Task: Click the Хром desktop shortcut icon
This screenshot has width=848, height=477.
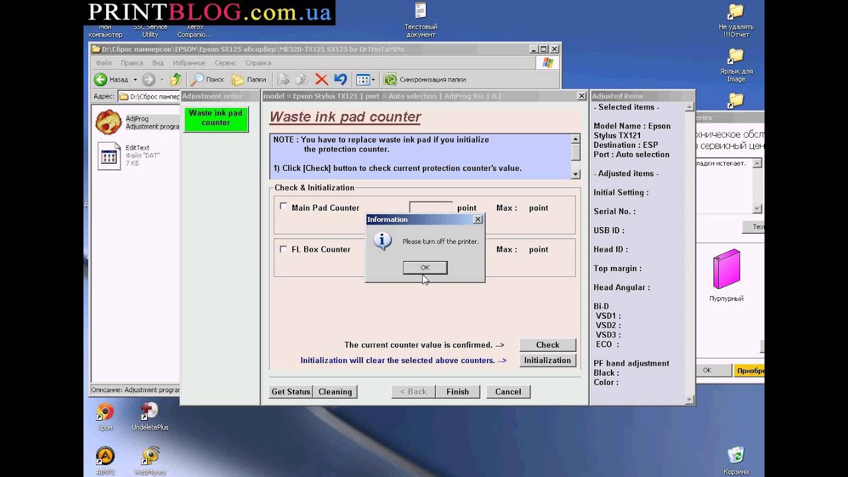Action: [105, 412]
